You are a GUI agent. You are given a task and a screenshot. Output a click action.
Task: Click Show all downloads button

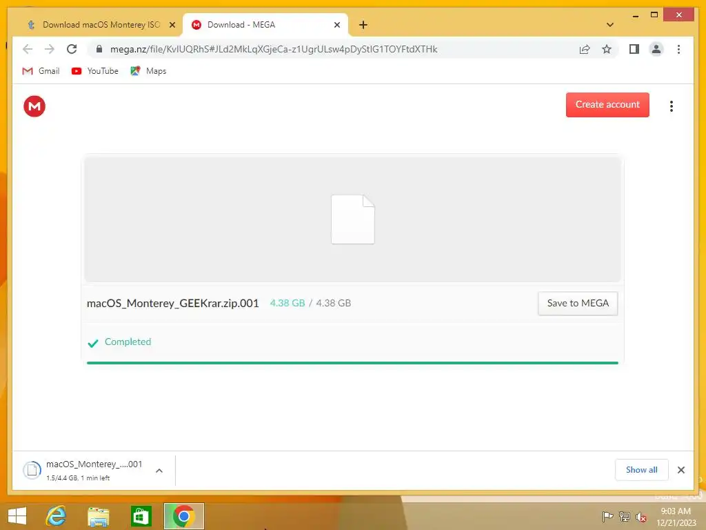(x=642, y=469)
